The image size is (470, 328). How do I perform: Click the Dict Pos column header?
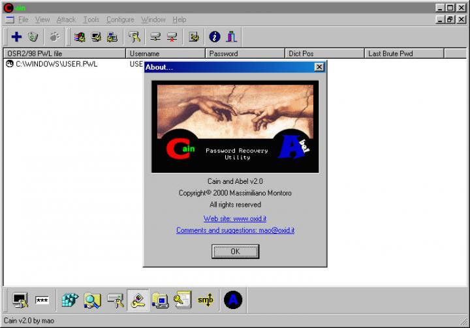coord(324,53)
